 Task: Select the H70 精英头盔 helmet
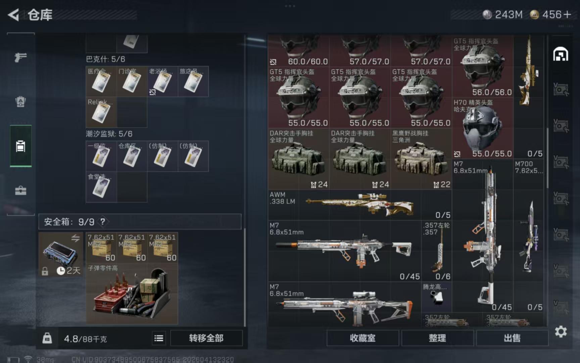click(x=483, y=128)
